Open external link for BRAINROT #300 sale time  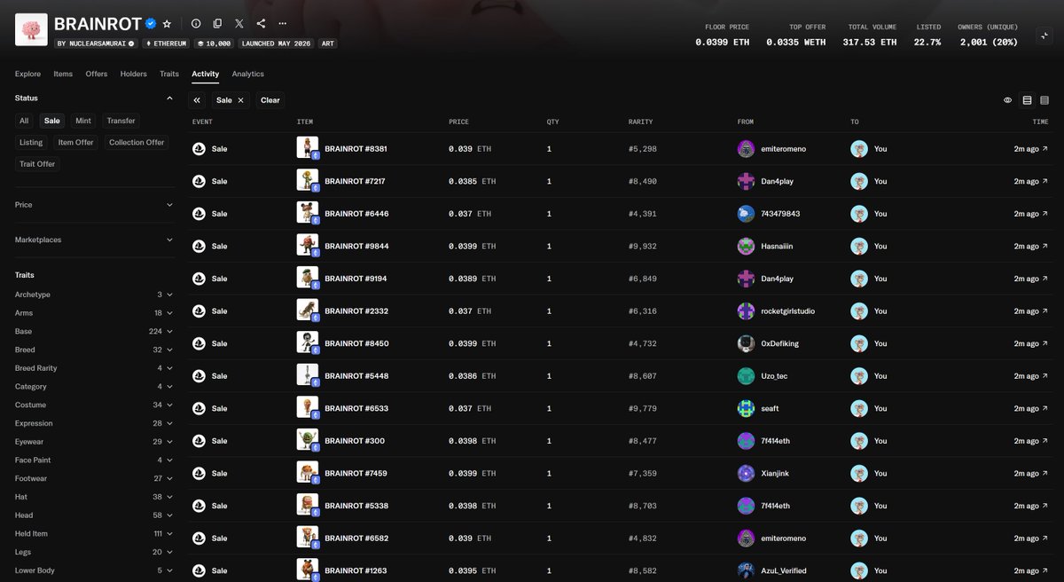point(1044,441)
